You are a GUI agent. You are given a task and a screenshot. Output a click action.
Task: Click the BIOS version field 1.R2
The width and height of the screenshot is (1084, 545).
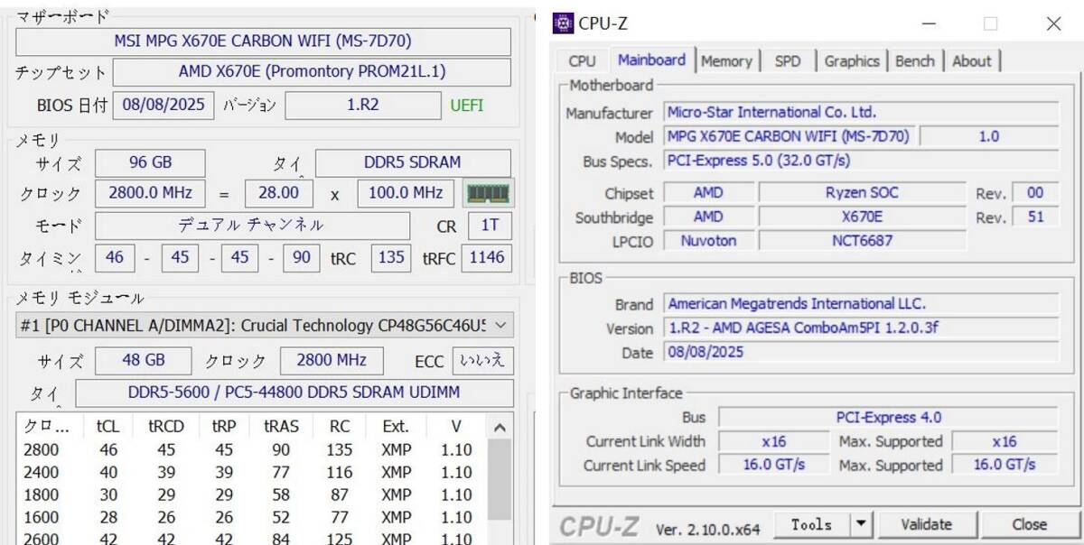pyautogui.click(x=362, y=106)
